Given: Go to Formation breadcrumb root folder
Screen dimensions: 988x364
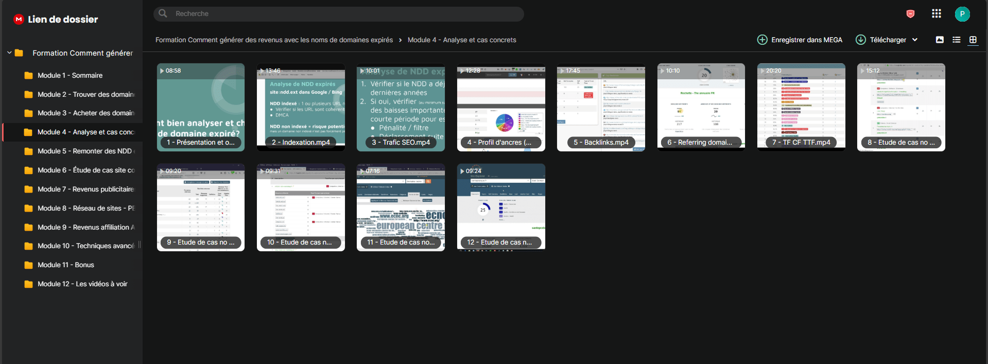Looking at the screenshot, I should click(x=274, y=40).
